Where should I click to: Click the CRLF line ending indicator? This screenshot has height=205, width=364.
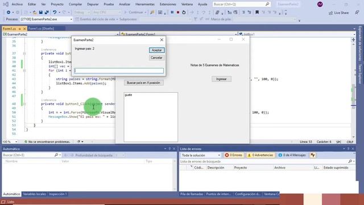click(x=350, y=142)
